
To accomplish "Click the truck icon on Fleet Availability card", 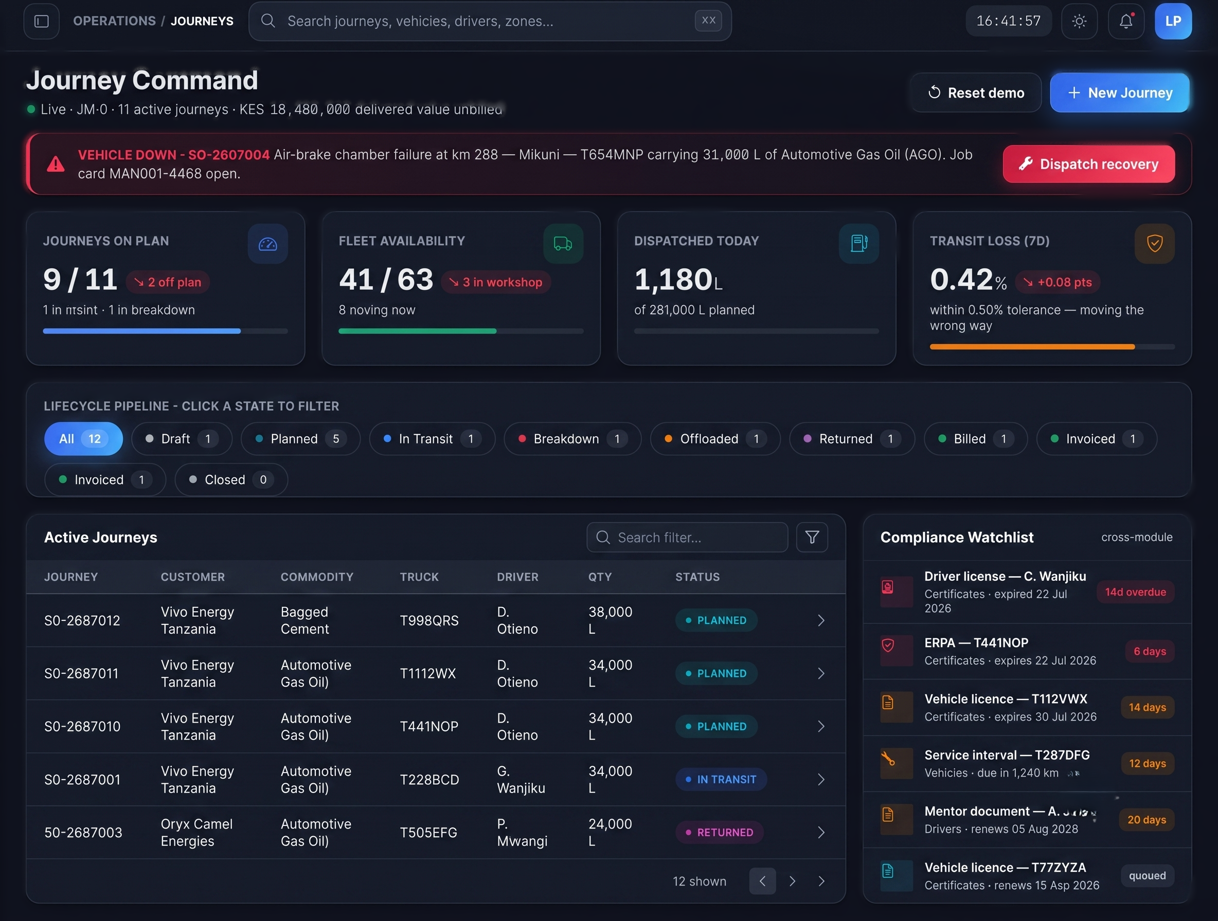I will 563,244.
